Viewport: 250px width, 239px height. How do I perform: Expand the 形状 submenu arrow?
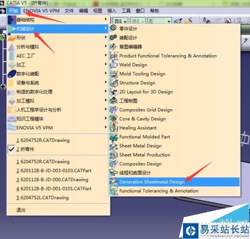pos(106,37)
